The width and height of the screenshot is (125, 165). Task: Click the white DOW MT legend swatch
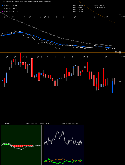[2, 8]
